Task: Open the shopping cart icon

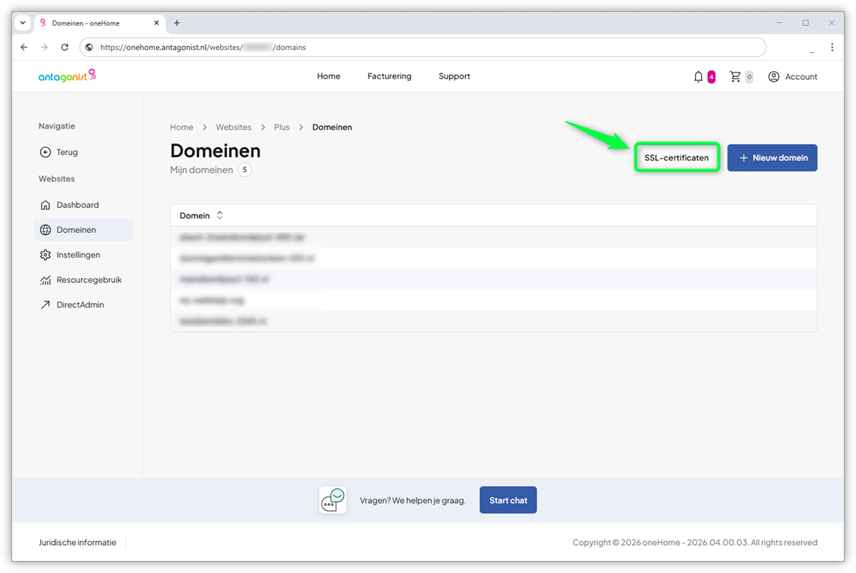Action: click(x=735, y=76)
